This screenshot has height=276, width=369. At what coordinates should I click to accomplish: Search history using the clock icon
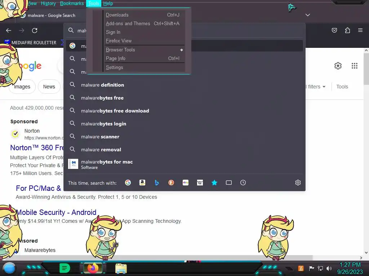[243, 183]
